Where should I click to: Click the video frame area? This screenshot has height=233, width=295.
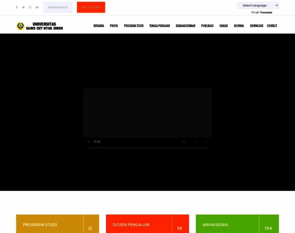pyautogui.click(x=147, y=113)
